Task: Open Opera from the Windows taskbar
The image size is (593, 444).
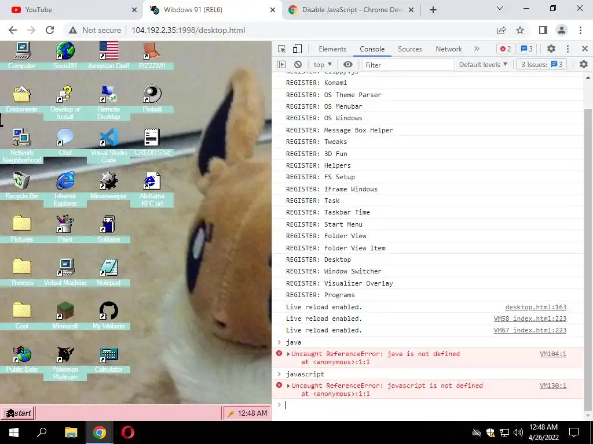Action: tap(128, 432)
